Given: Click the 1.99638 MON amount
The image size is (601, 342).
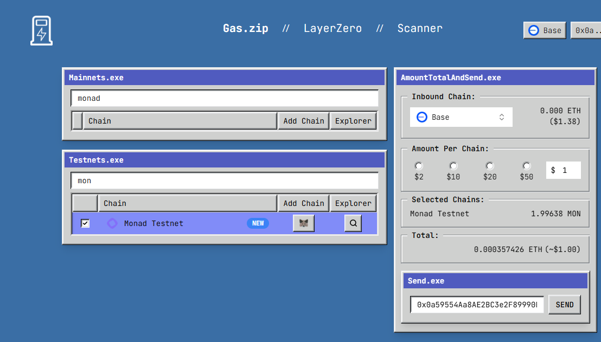Looking at the screenshot, I should click(556, 214).
